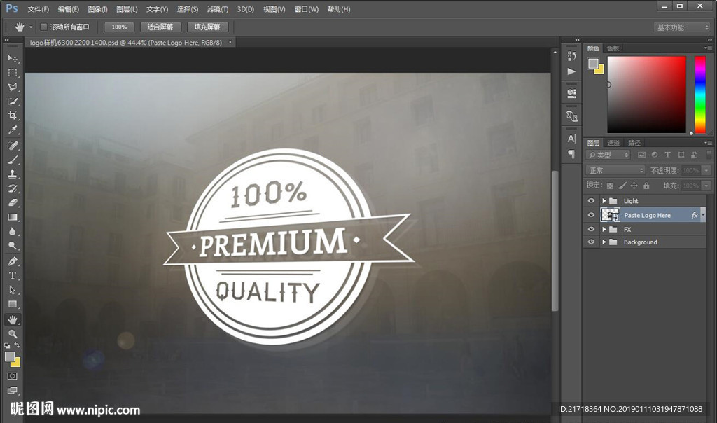Click the 100% zoom button
The height and width of the screenshot is (423, 717).
(119, 27)
